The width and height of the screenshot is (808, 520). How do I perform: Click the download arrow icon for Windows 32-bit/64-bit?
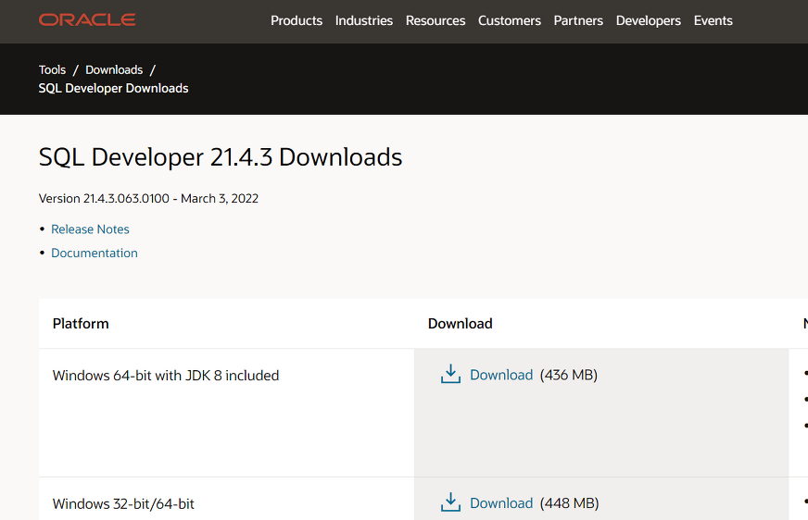point(450,502)
